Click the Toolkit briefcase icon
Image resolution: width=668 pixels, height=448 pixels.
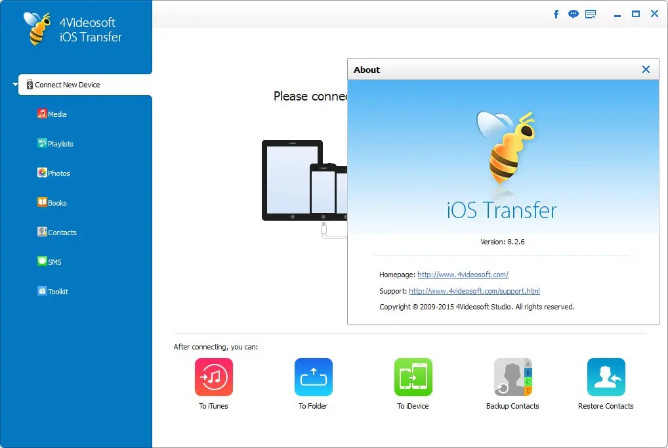pyautogui.click(x=42, y=290)
